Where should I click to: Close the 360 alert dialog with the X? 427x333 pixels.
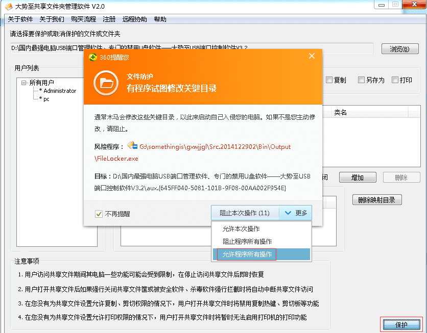tap(312, 56)
